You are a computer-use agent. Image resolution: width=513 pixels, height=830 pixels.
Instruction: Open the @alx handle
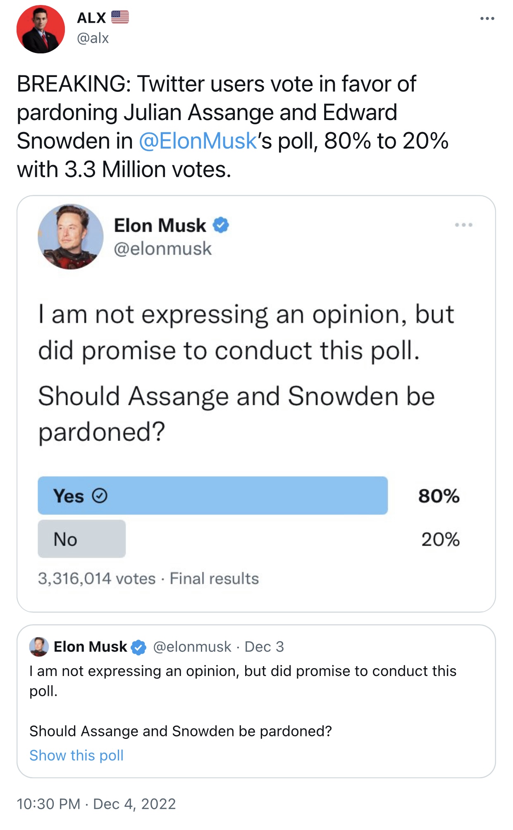93,38
